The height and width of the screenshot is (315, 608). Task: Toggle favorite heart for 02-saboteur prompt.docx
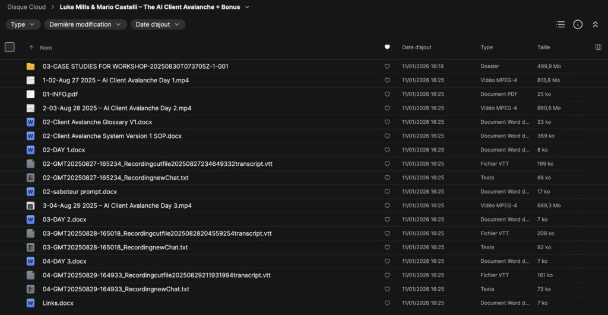click(387, 192)
